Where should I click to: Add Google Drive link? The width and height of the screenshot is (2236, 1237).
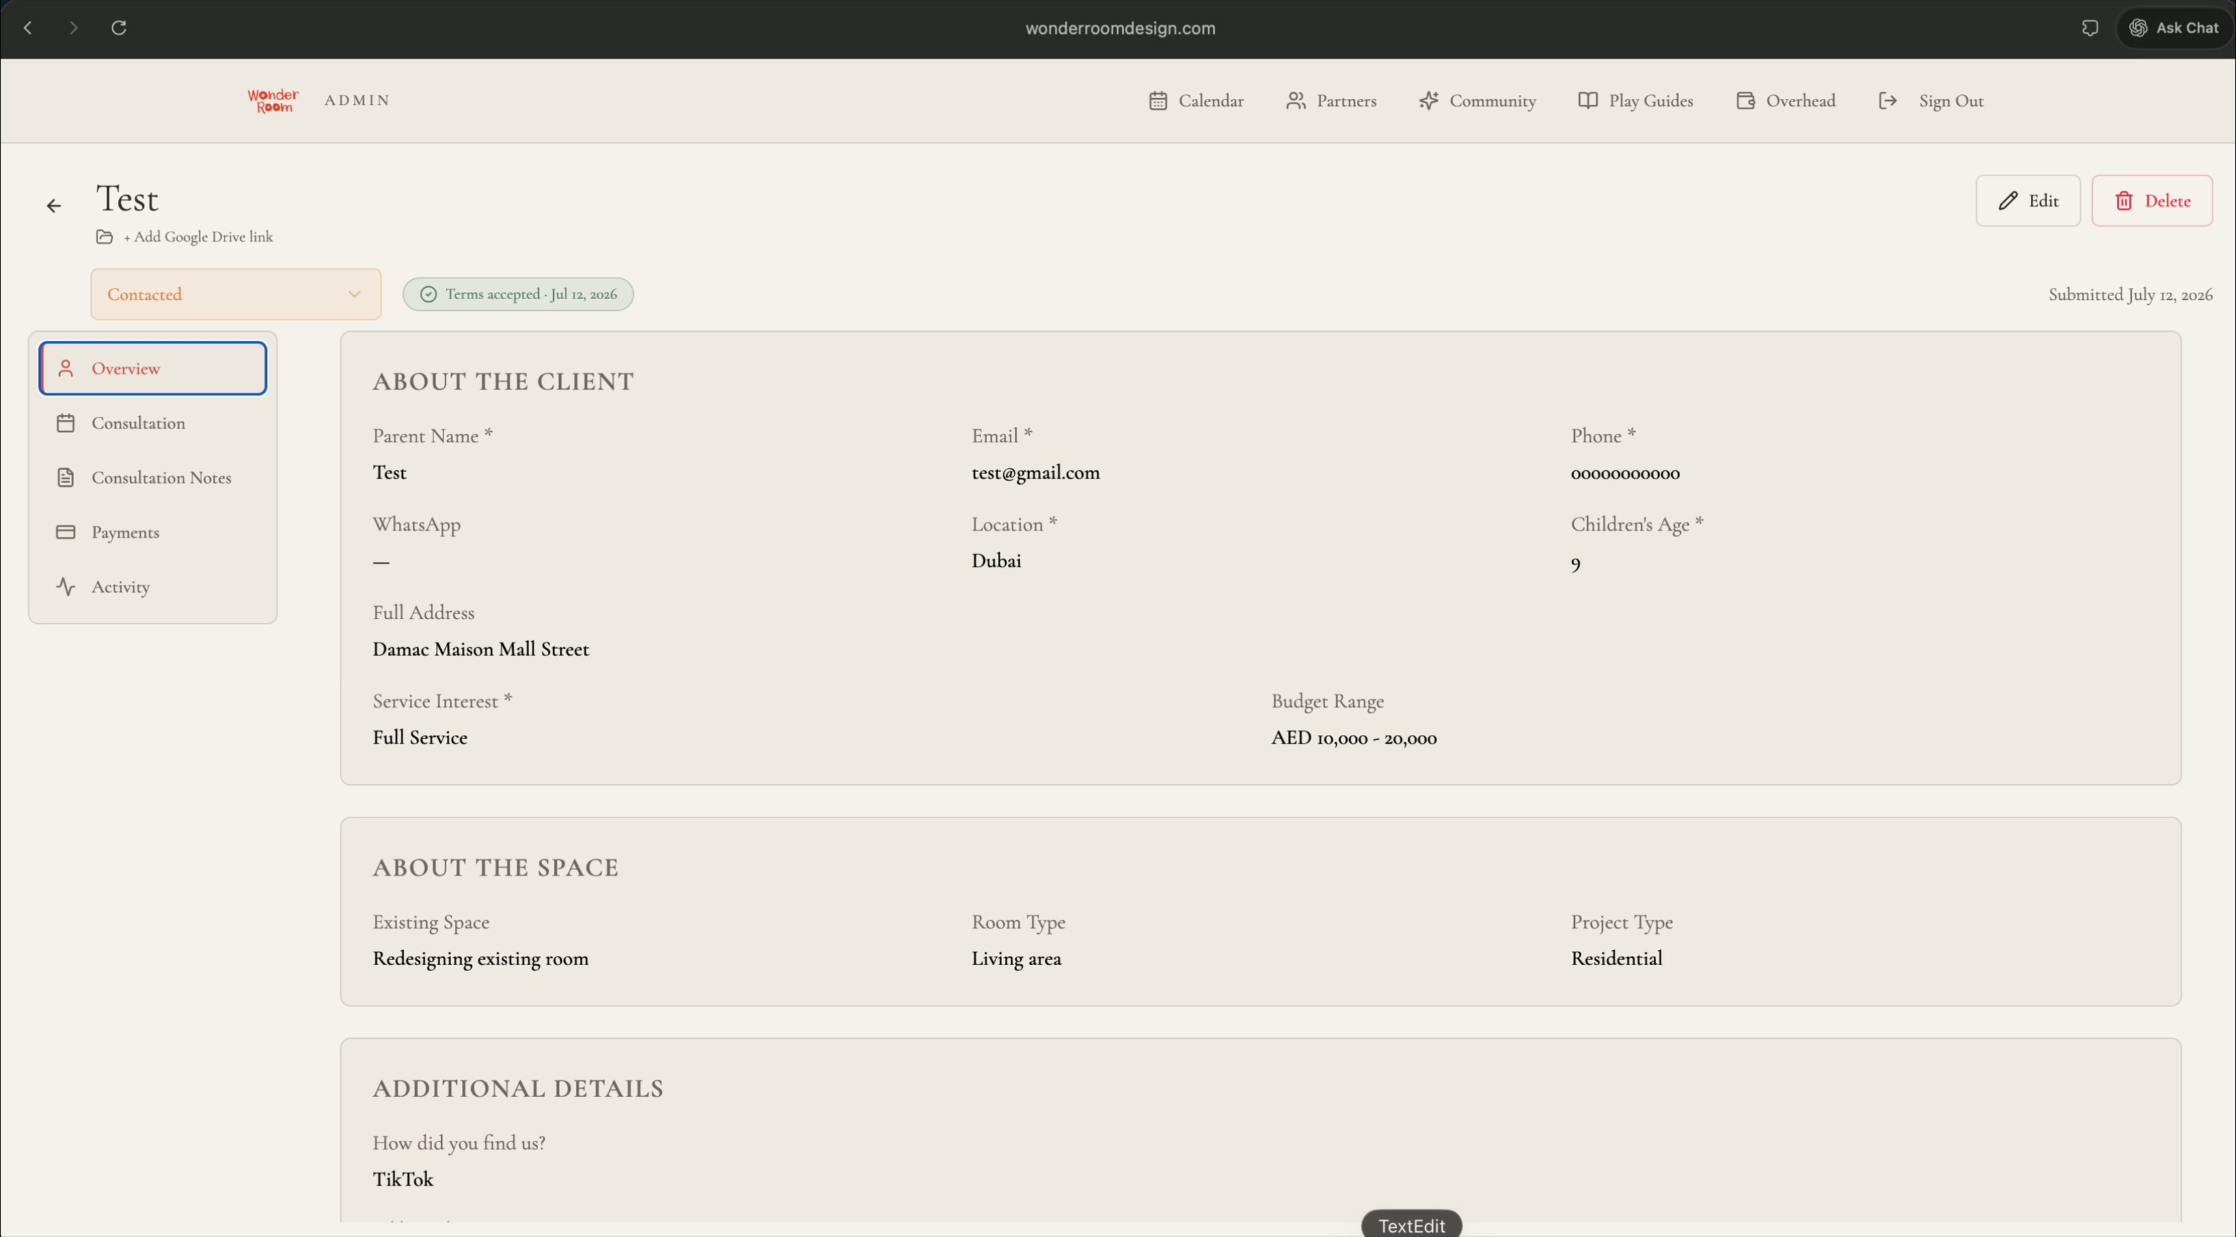coord(198,237)
